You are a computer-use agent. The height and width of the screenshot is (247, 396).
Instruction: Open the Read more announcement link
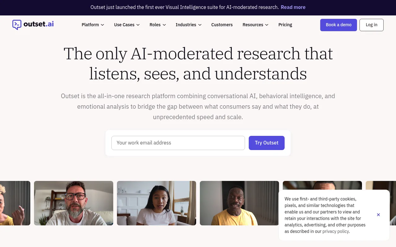pyautogui.click(x=293, y=7)
